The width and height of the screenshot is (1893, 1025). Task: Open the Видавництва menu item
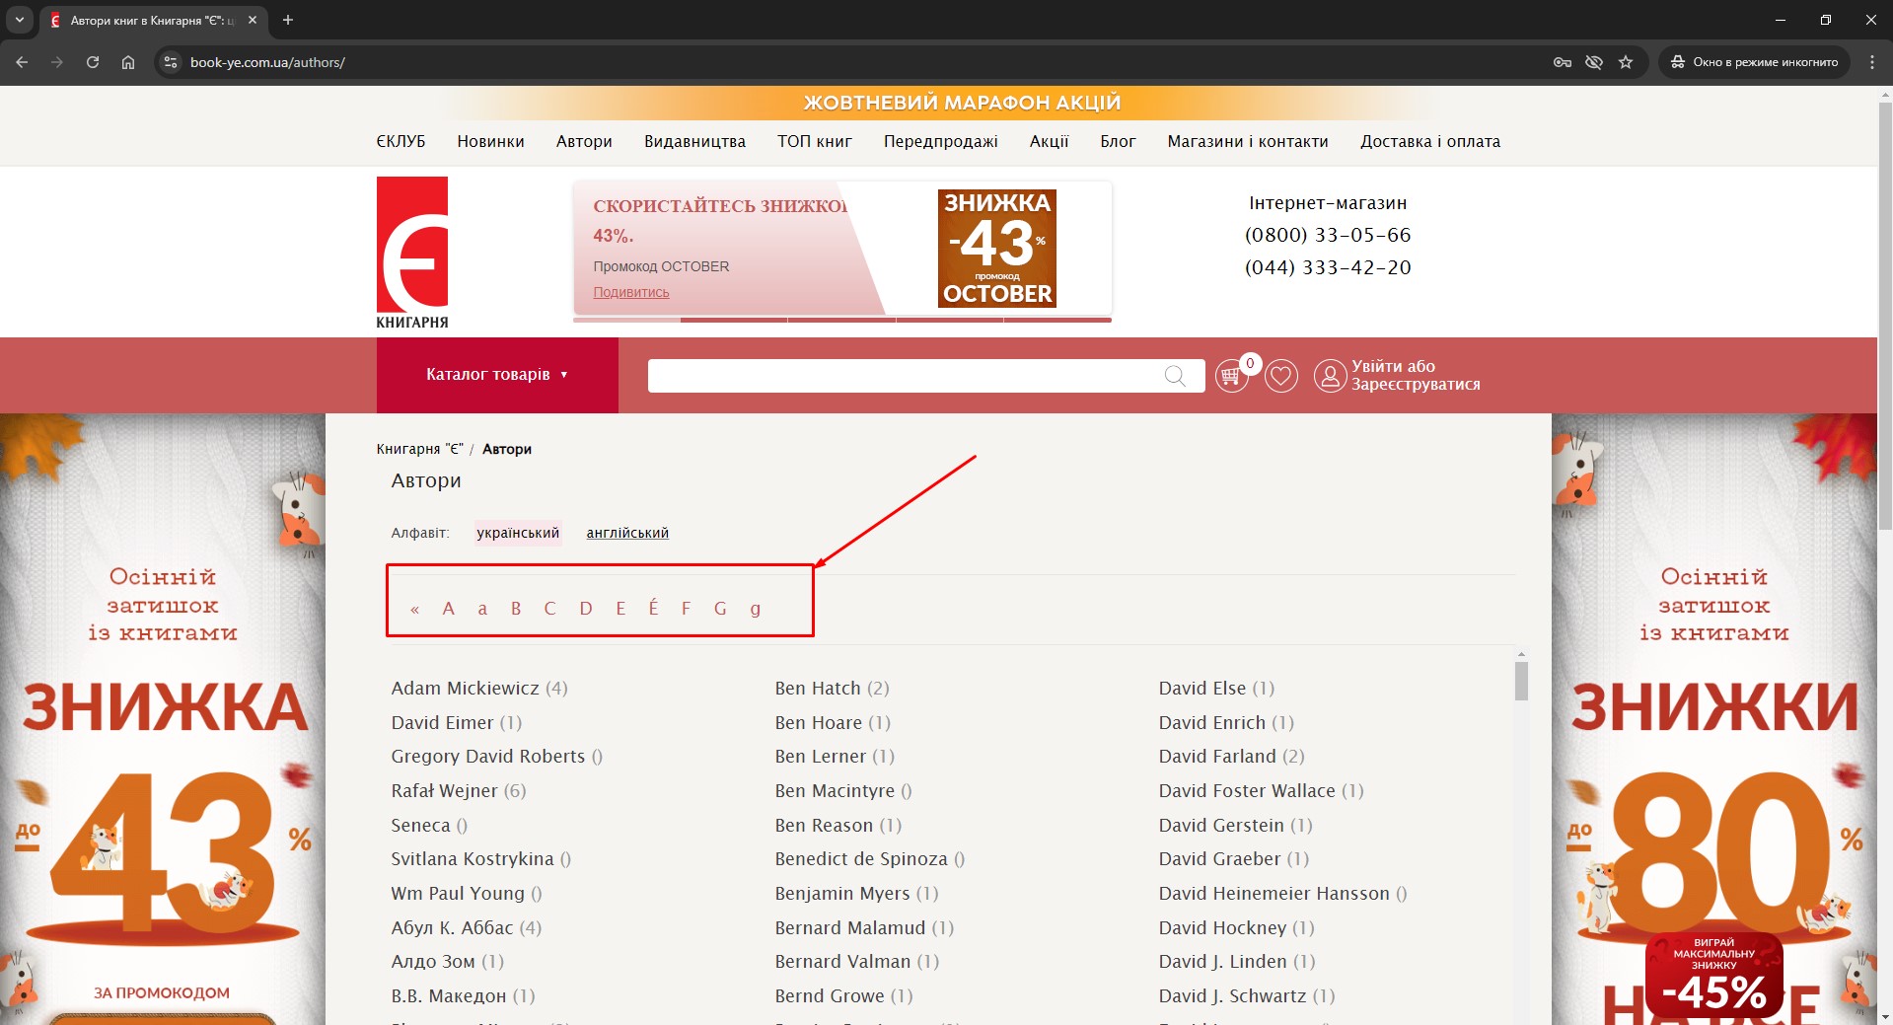tap(694, 141)
